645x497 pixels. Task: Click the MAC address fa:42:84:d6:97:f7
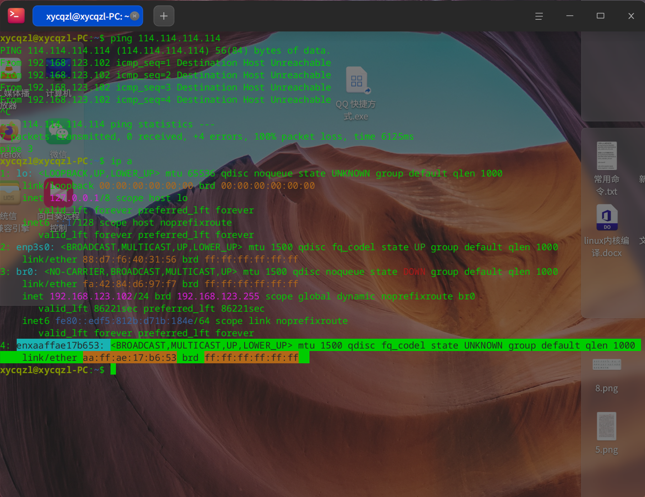coord(130,284)
